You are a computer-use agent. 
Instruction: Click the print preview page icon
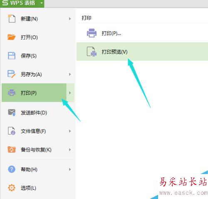tap(92, 52)
